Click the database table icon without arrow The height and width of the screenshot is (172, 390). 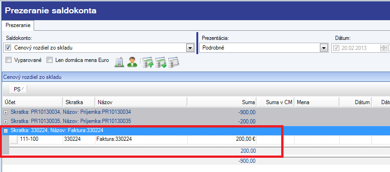[174, 62]
